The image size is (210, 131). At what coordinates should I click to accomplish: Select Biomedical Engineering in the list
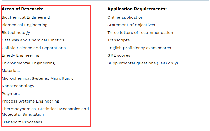click(x=24, y=25)
